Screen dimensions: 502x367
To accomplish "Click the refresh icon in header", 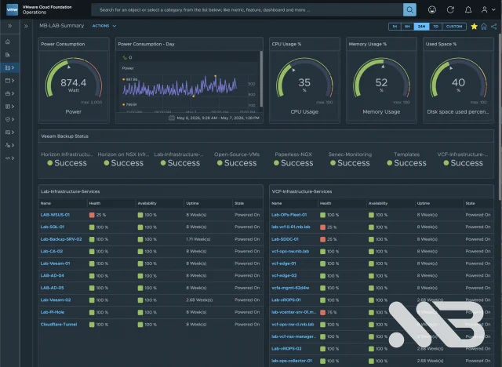I will pos(450,10).
